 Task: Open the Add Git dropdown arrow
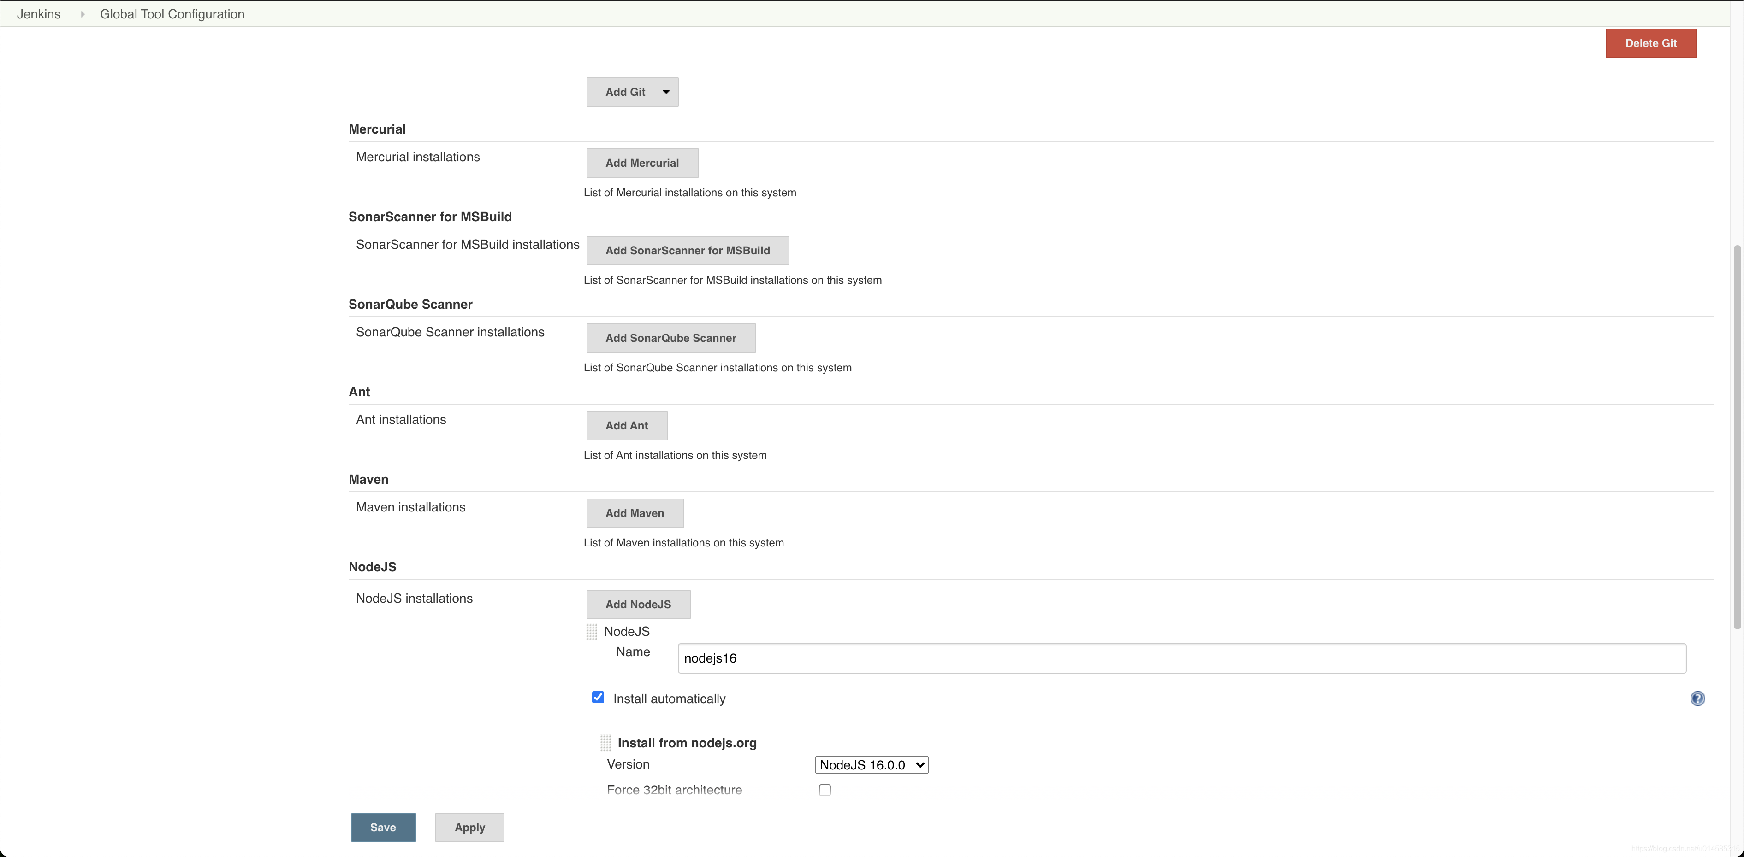pos(664,92)
